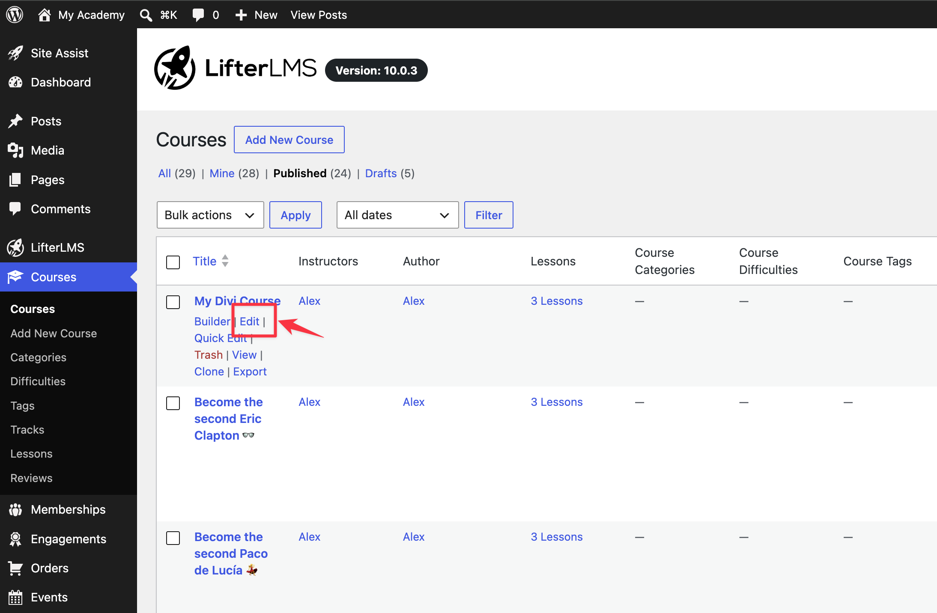
Task: Click the Pages icon in sidebar
Action: point(15,180)
